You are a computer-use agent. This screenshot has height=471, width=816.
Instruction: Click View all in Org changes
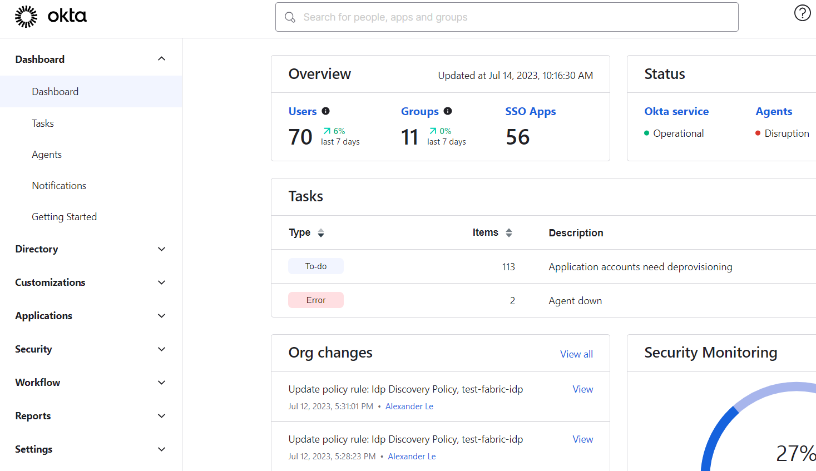coord(576,354)
